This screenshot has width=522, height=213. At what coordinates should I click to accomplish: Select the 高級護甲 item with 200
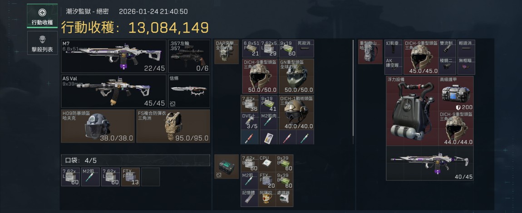point(456,93)
